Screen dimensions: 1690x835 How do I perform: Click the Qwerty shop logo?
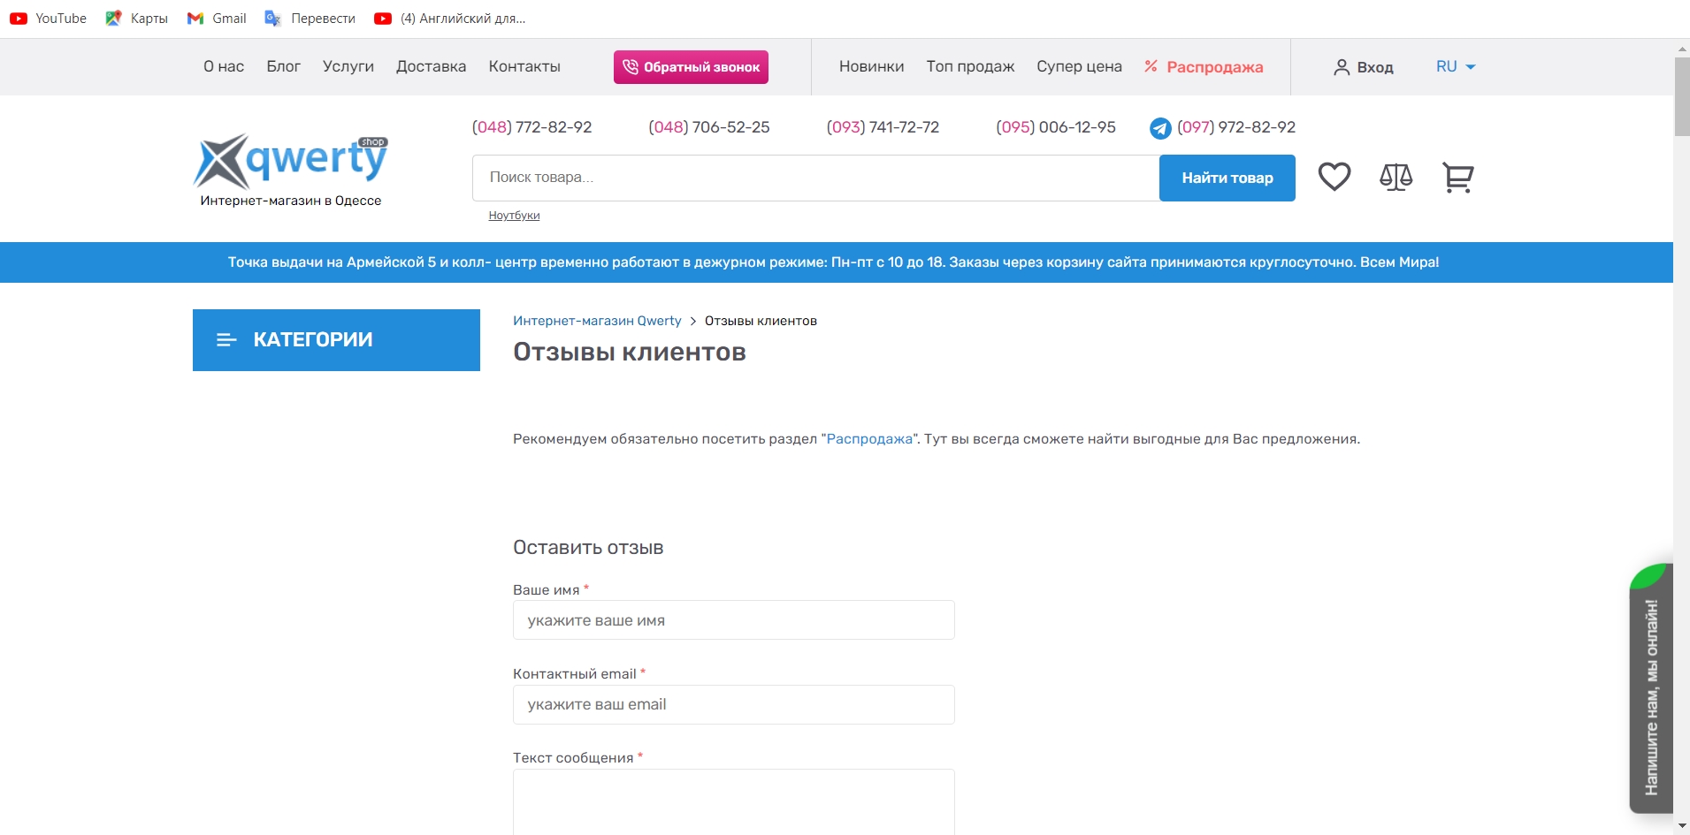(x=291, y=162)
